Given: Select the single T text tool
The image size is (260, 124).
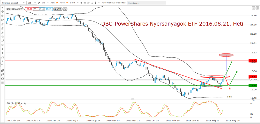Looking at the screenshot, I should pyautogui.click(x=2, y=61).
